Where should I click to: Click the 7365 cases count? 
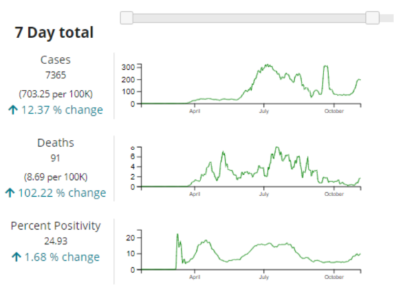(x=56, y=75)
